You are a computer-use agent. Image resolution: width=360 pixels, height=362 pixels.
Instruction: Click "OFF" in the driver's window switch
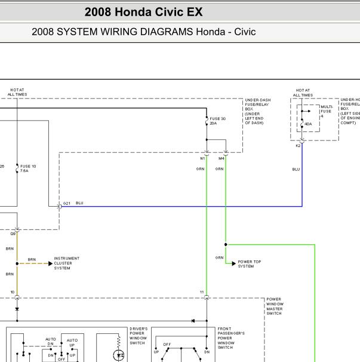[x=61, y=360]
